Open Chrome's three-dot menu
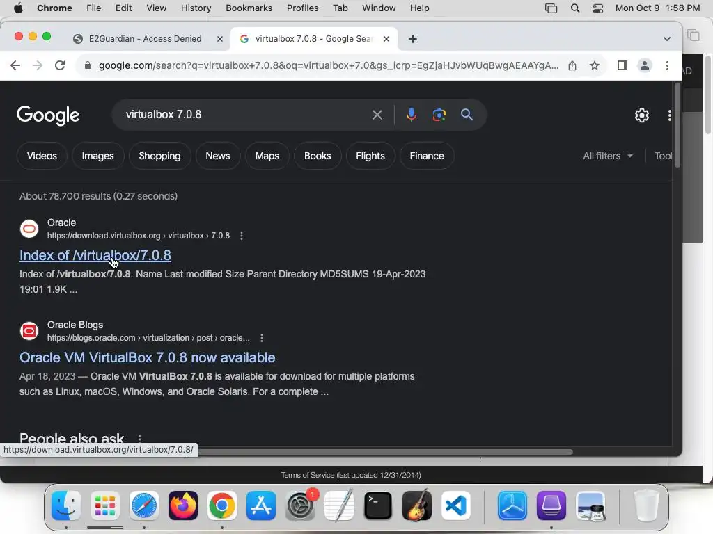Image resolution: width=713 pixels, height=534 pixels. tap(667, 65)
